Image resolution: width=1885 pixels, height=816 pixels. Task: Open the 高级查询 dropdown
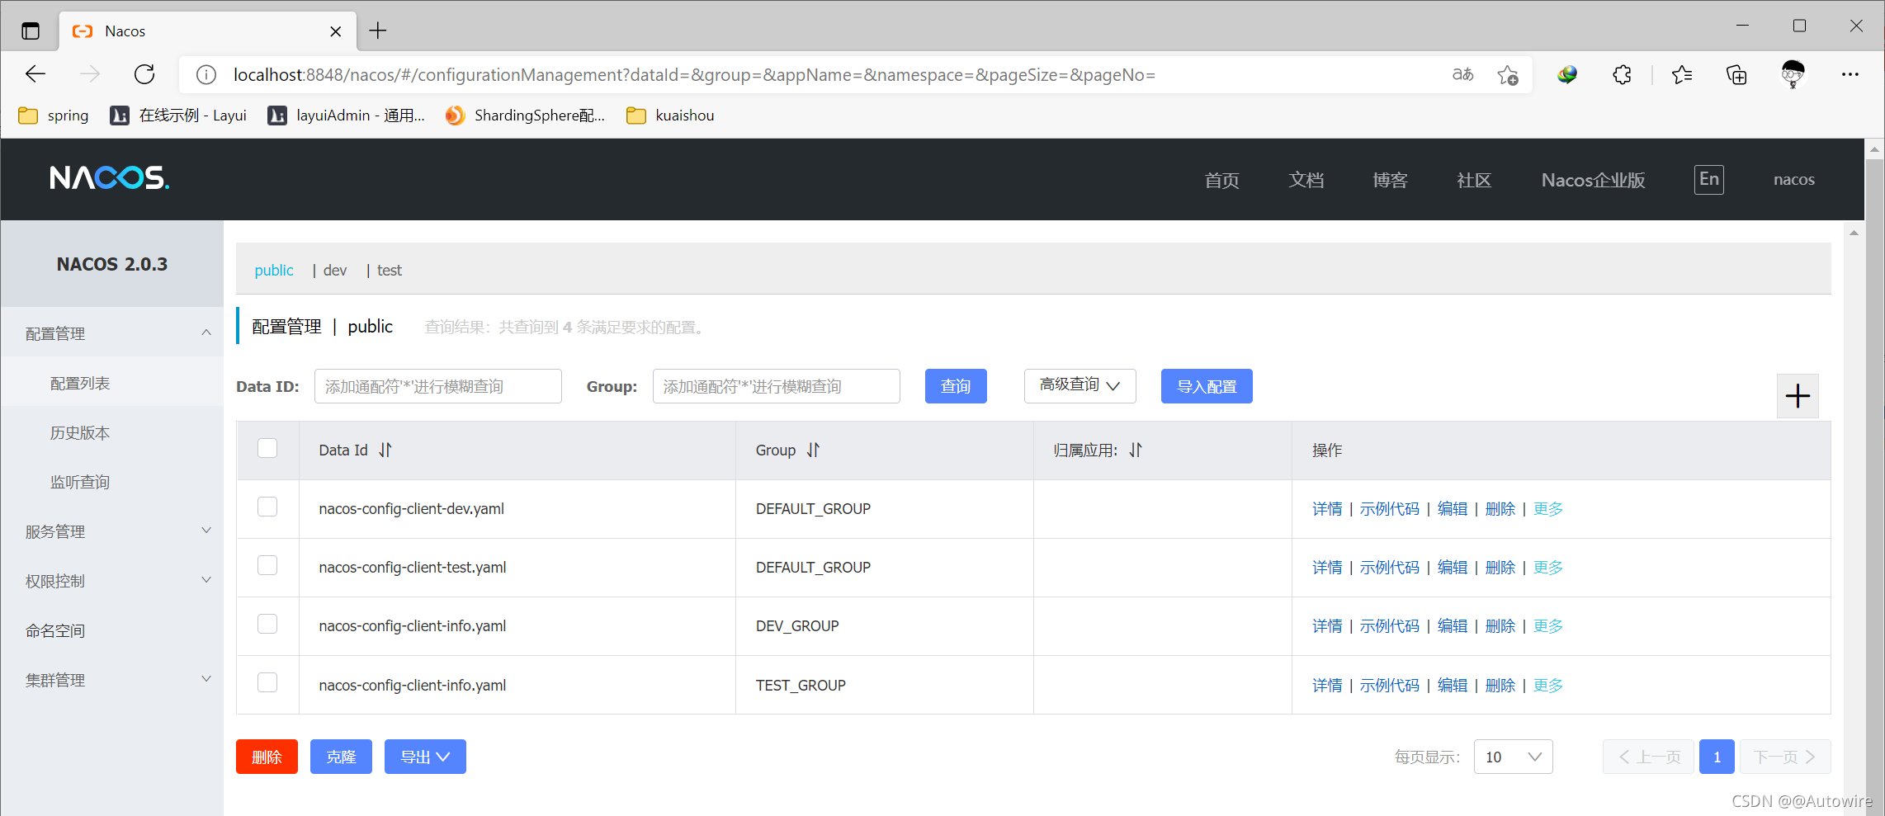click(1080, 385)
